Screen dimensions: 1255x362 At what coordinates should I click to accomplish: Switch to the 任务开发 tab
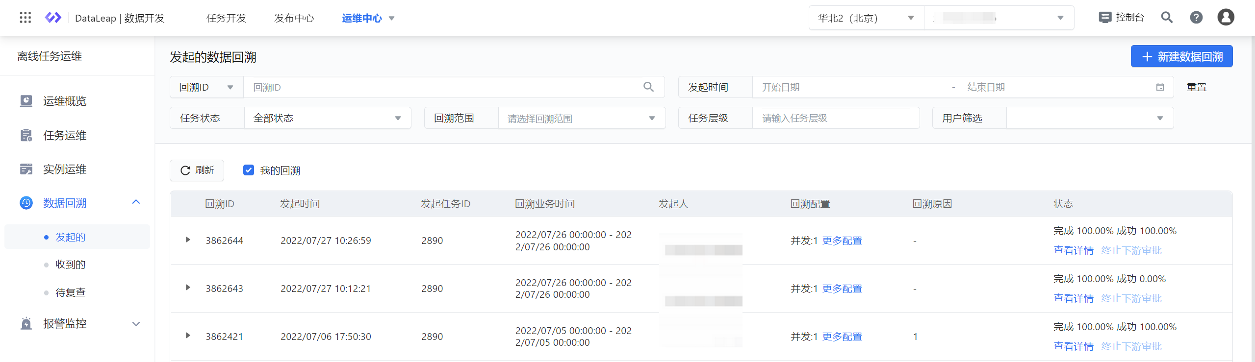(226, 18)
